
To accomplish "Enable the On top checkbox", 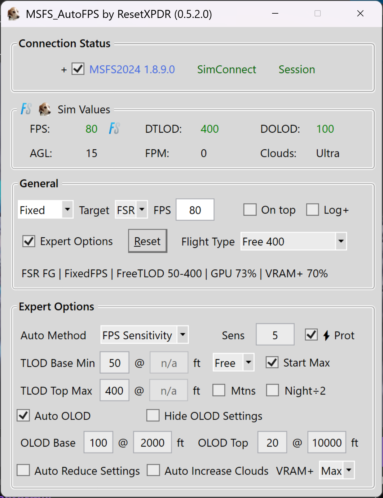I will [250, 210].
